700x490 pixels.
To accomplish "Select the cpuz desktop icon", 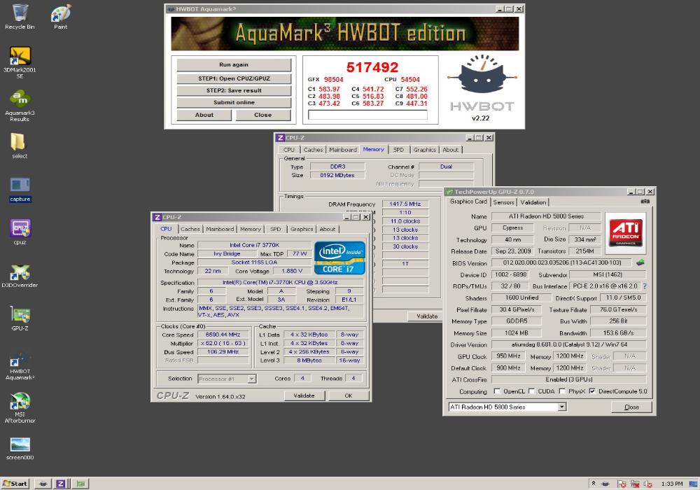I will coord(20,232).
